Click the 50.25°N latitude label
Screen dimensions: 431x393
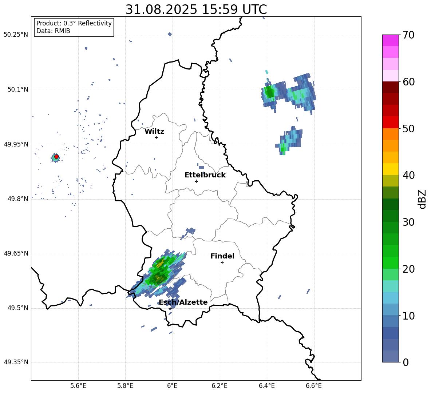click(x=16, y=35)
